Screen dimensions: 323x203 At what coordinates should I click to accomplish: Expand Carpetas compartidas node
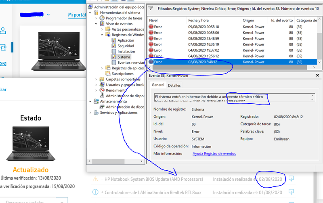[x=96, y=79]
